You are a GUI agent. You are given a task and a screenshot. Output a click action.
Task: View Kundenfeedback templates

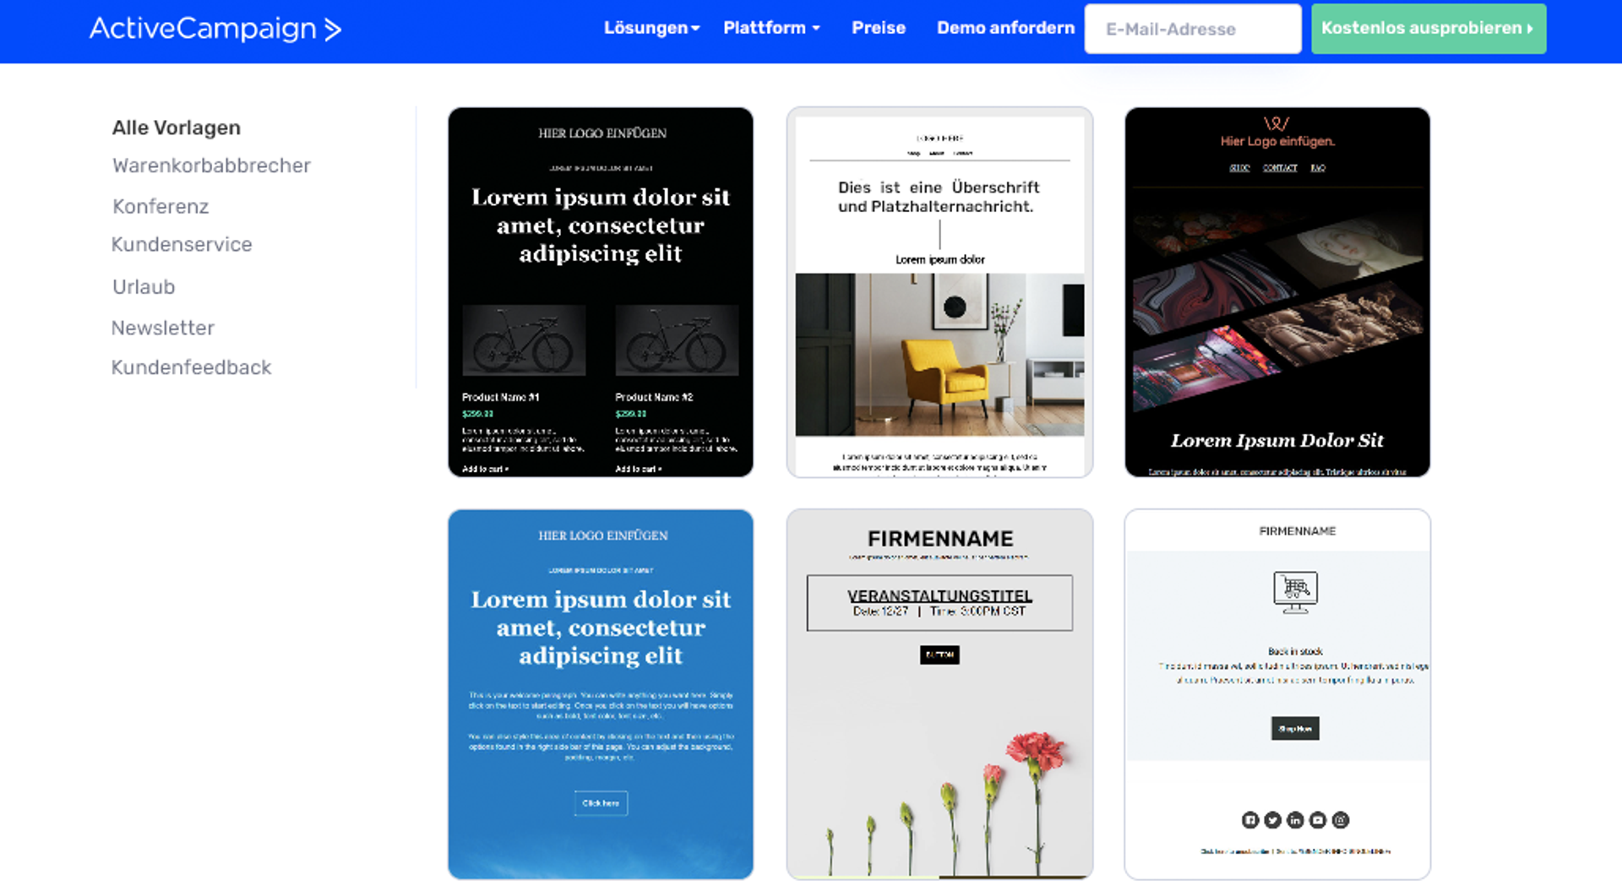191,367
